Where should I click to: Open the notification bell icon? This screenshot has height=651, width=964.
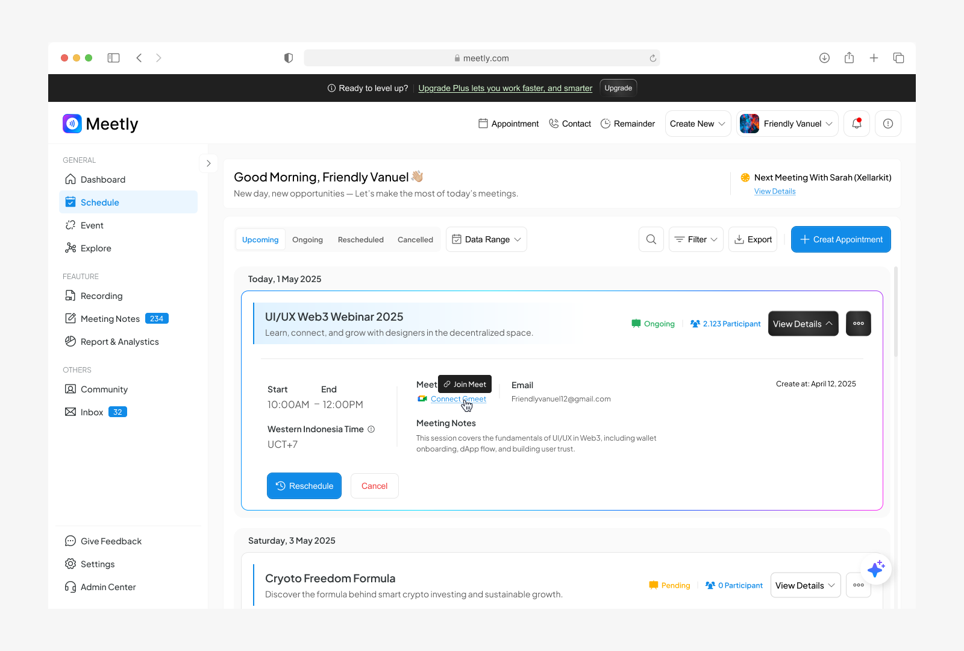click(856, 123)
